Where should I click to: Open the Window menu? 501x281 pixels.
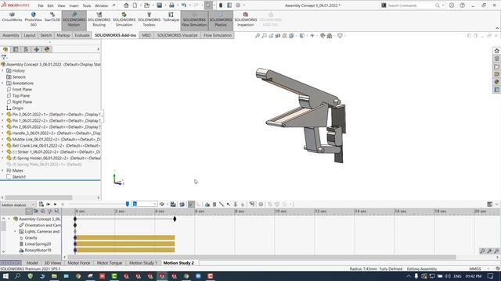101,5
